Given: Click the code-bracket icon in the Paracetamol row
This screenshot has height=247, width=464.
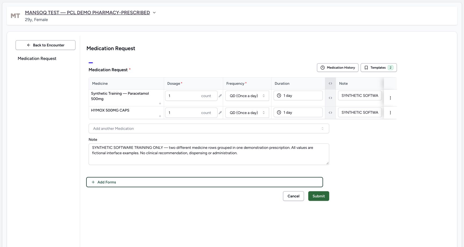Looking at the screenshot, I should tap(330, 98).
